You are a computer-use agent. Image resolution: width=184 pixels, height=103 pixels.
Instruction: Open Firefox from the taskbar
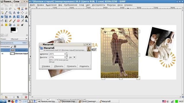coord(13,101)
